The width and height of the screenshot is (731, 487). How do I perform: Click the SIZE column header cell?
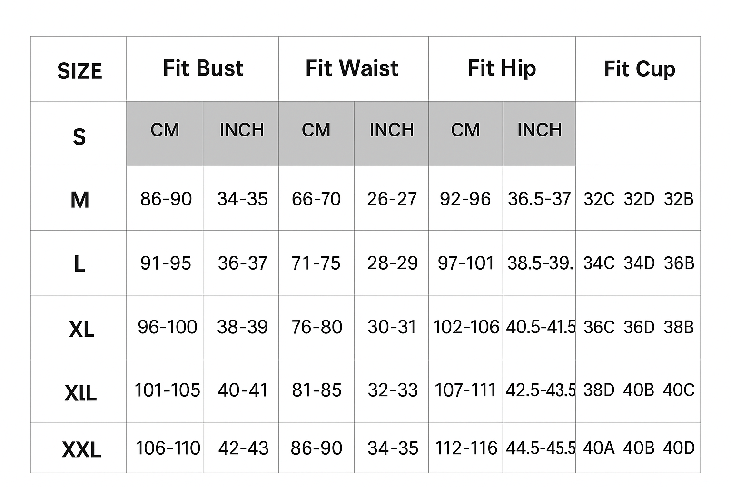point(79,69)
